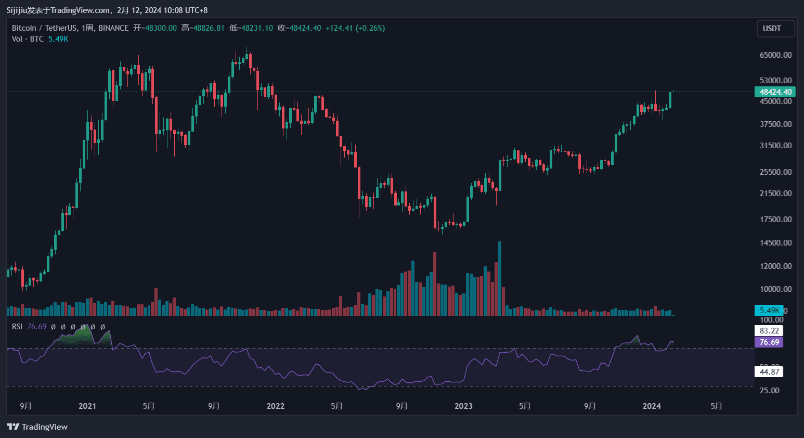This screenshot has width=804, height=438.
Task: Click the 10000.00 price axis label
Action: 775,289
